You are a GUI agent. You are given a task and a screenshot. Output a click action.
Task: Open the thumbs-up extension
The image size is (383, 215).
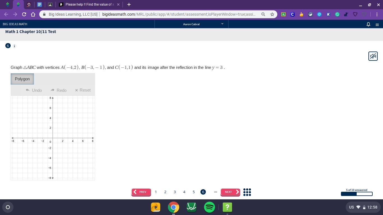click(301, 14)
